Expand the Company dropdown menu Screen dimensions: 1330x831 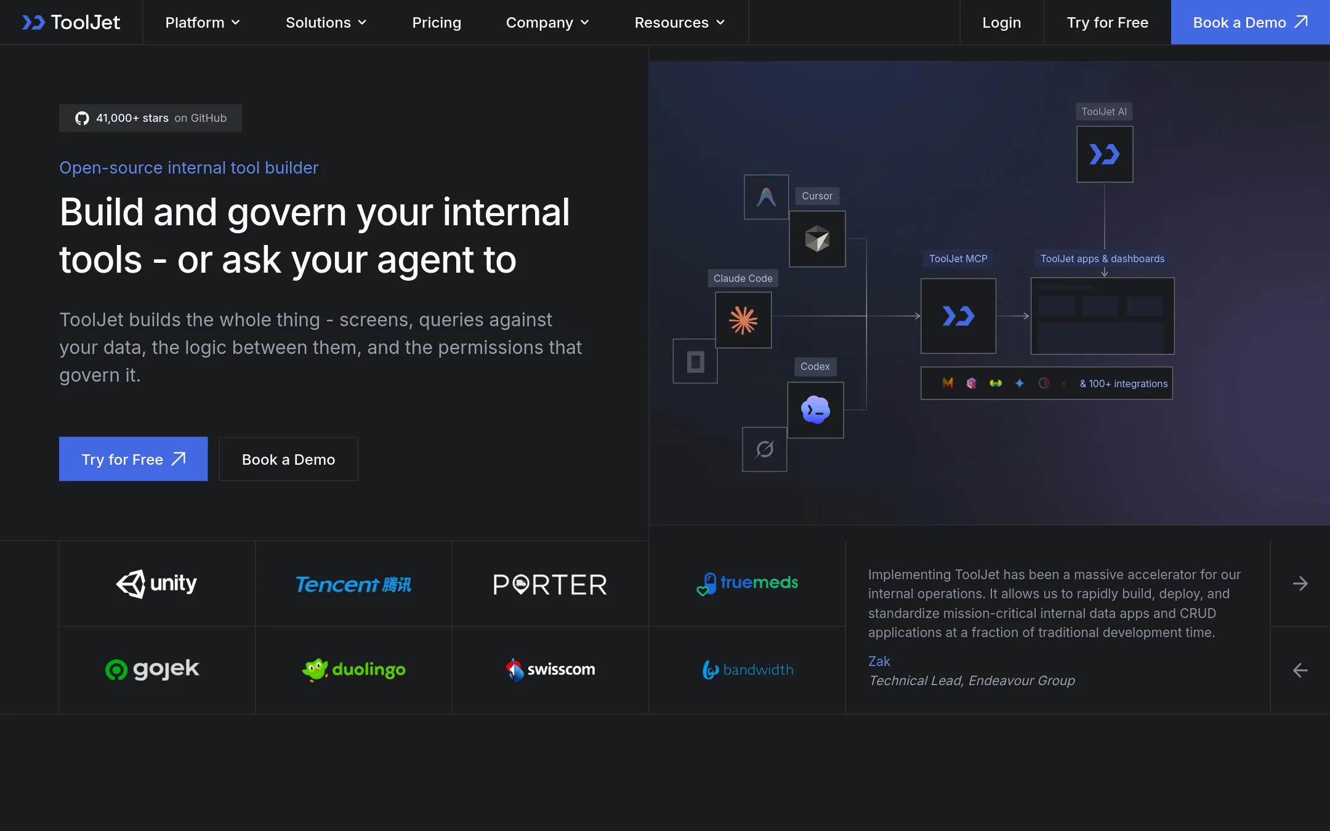tap(547, 22)
